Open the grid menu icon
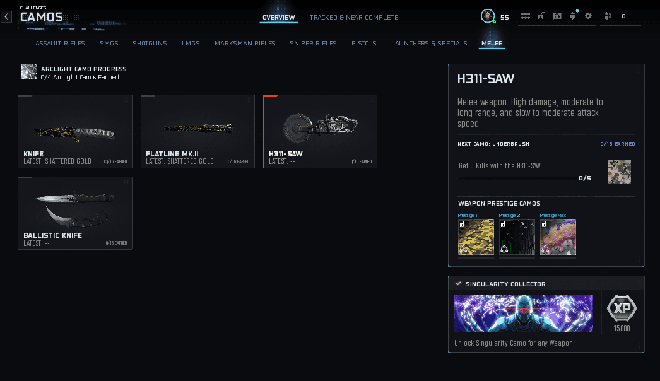The image size is (660, 381). pyautogui.click(x=526, y=16)
